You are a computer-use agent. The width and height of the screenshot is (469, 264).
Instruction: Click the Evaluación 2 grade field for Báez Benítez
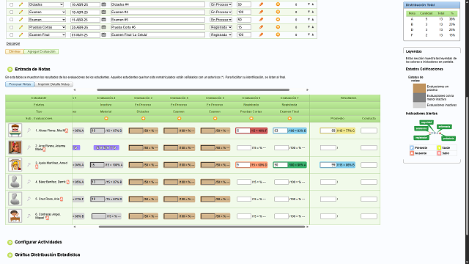click(97, 182)
